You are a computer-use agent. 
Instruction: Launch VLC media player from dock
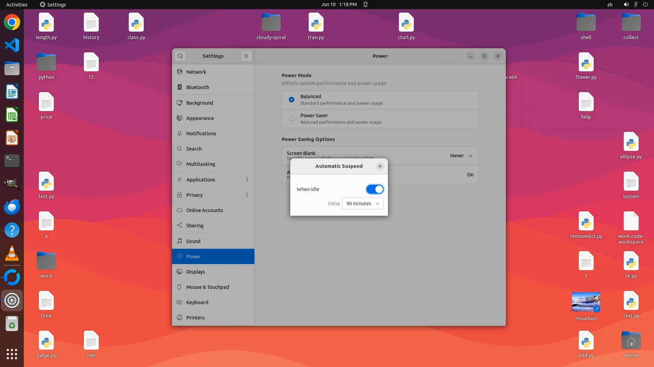12,254
